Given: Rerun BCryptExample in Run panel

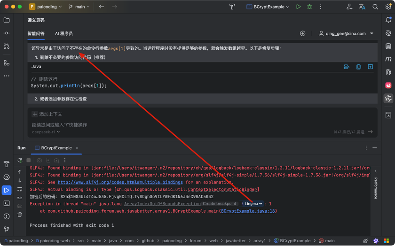Looking at the screenshot, I should (20, 160).
